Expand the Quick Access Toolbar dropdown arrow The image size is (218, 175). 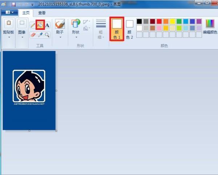coord(32,5)
